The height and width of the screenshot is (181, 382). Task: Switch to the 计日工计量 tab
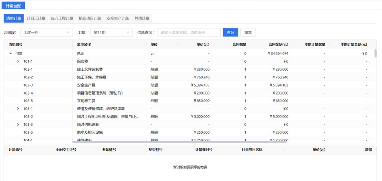point(36,18)
